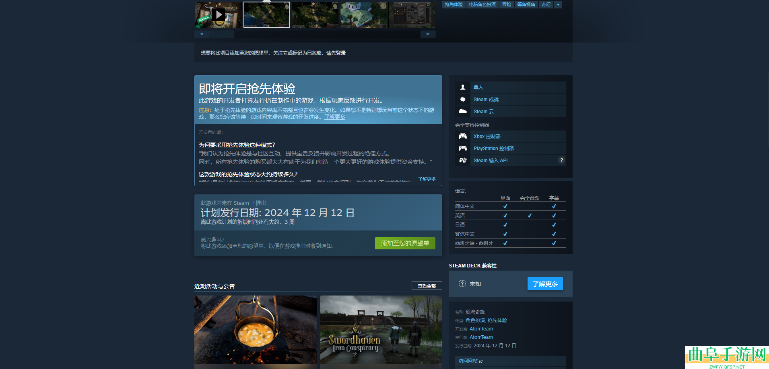Screen dimensions: 769x369
Task: Open publisher AtomTeam link
Action: (x=481, y=337)
